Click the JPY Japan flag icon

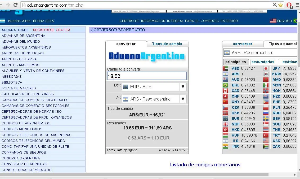[x=266, y=68]
